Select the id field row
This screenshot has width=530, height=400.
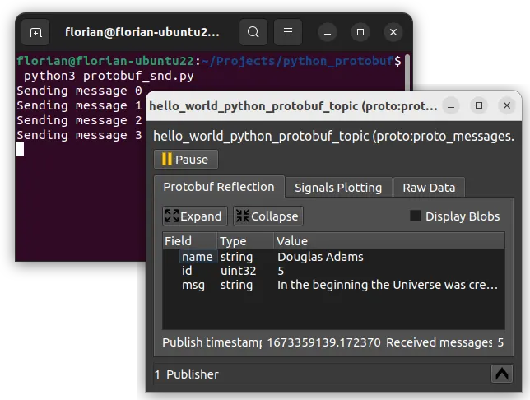click(x=187, y=271)
